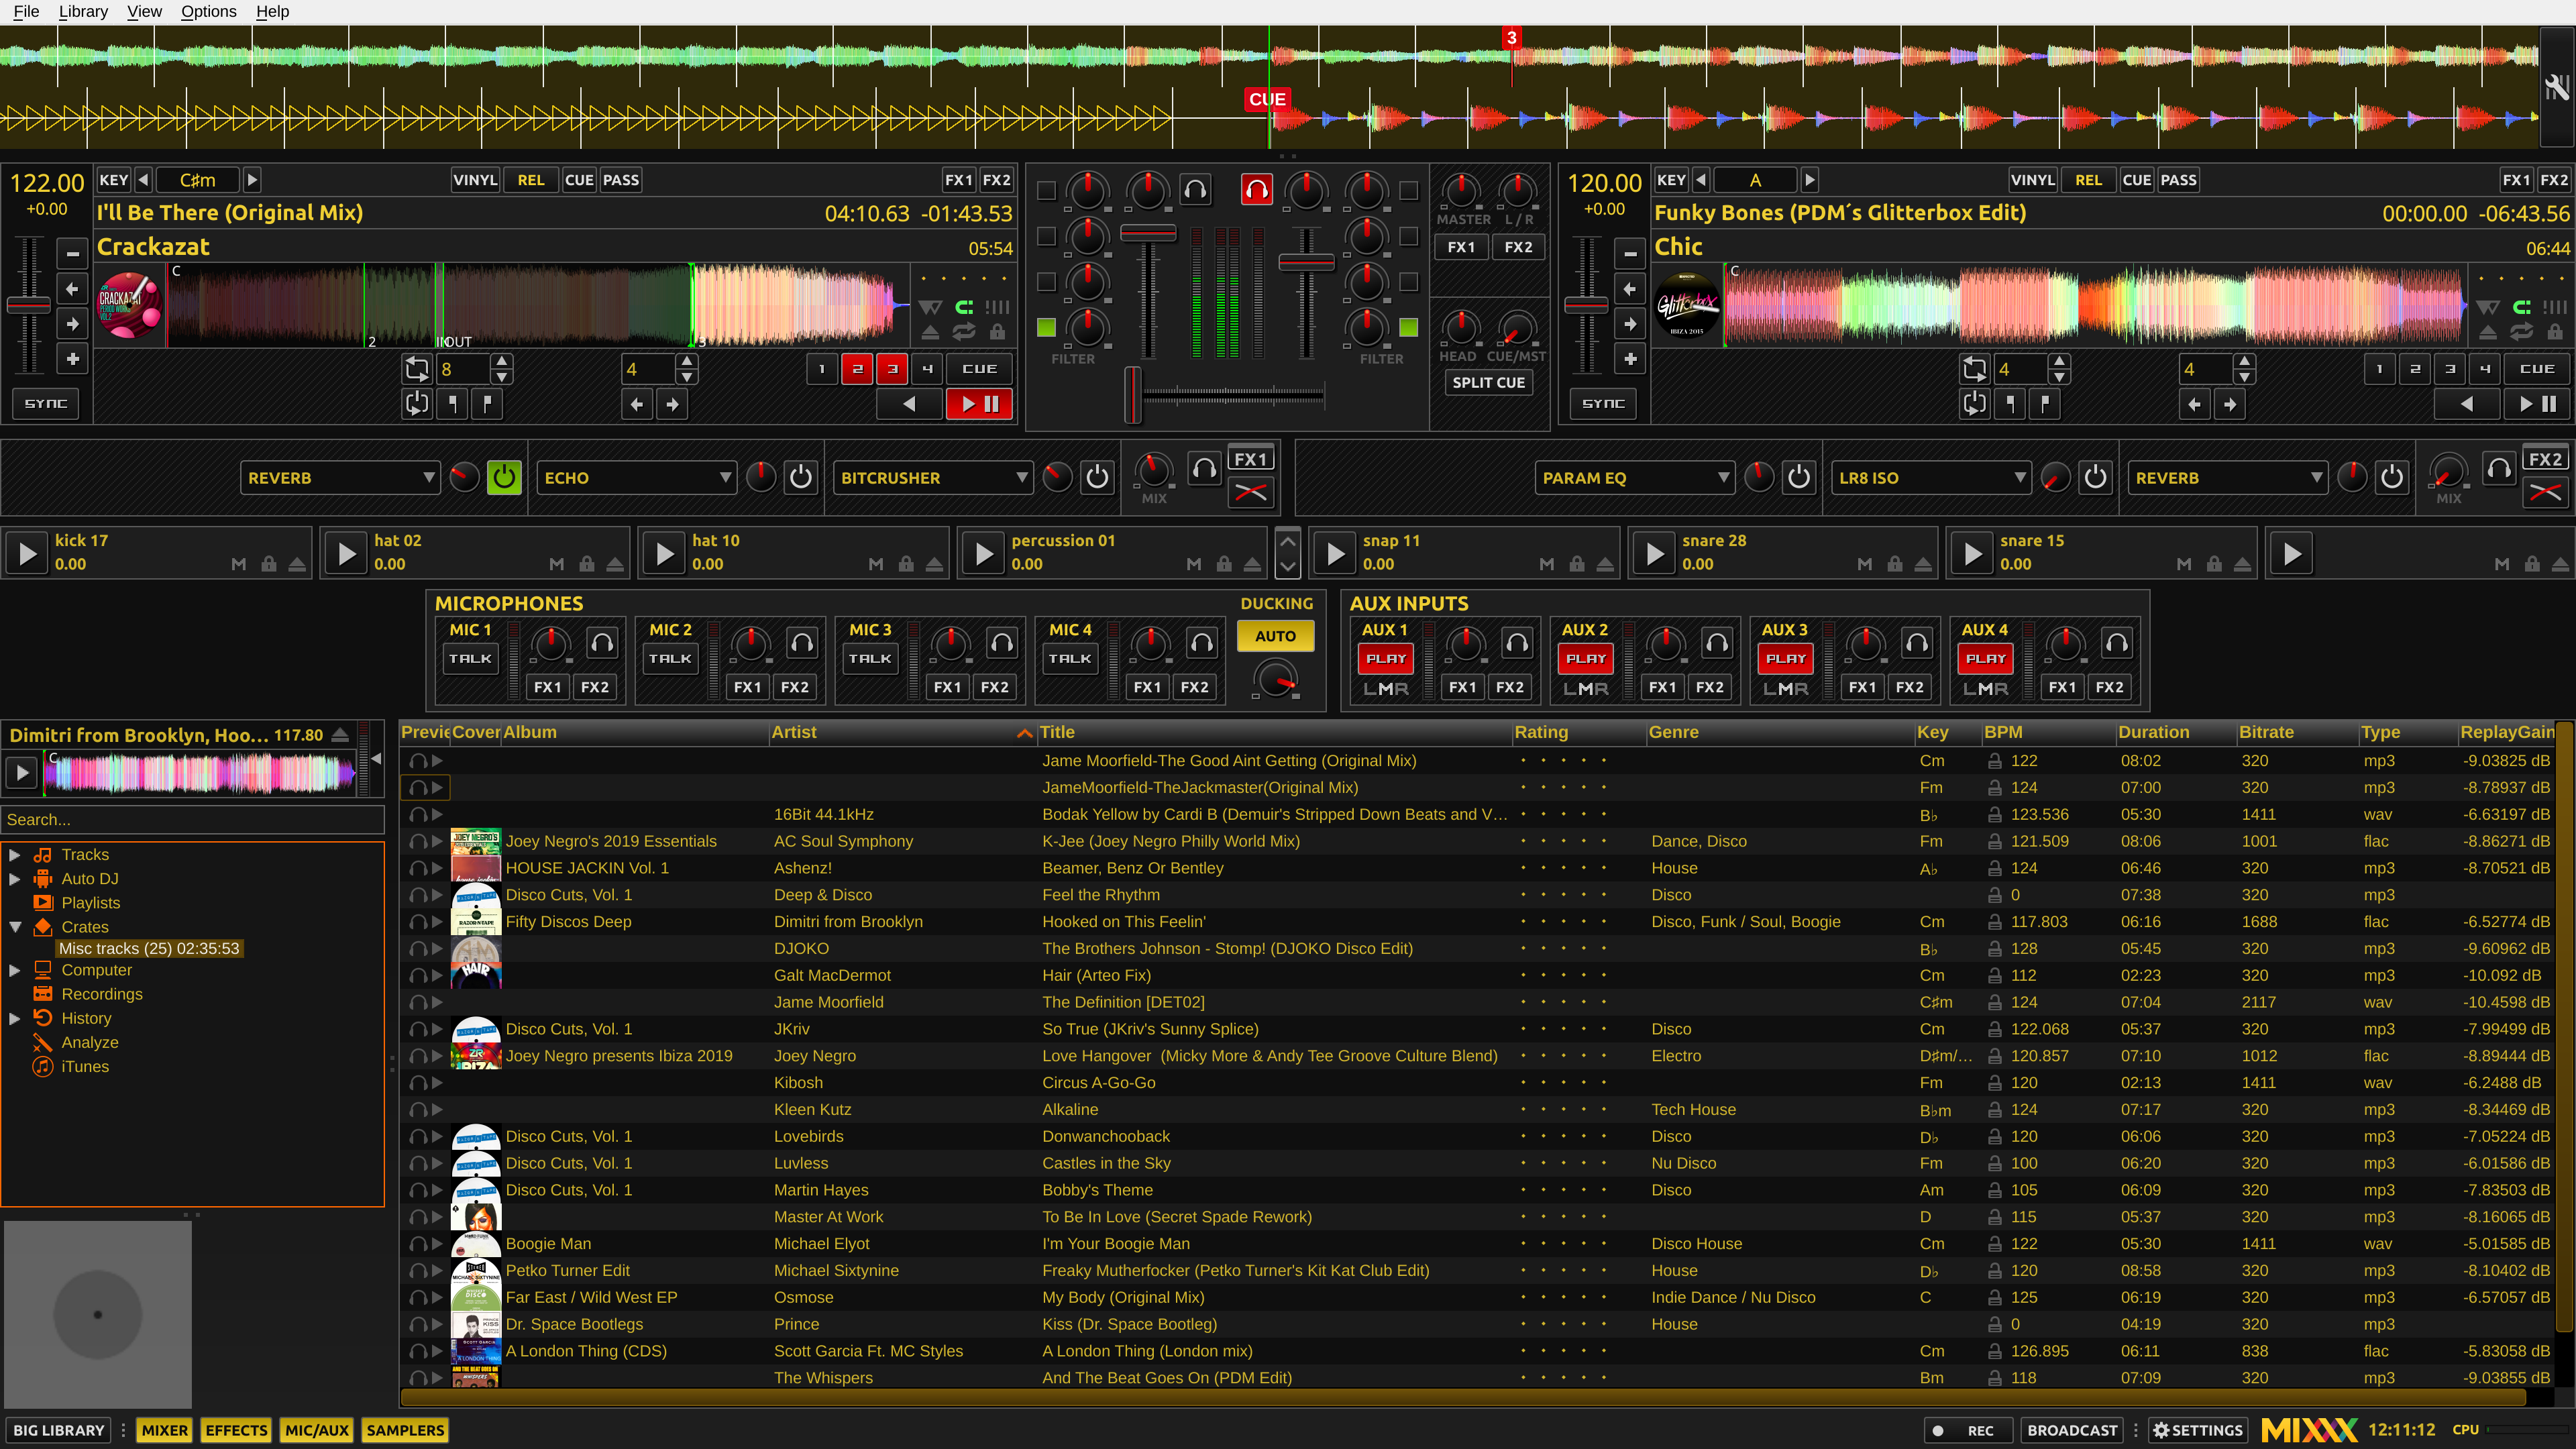Open the Library menu
The image size is (2576, 1449).
(x=83, y=11)
